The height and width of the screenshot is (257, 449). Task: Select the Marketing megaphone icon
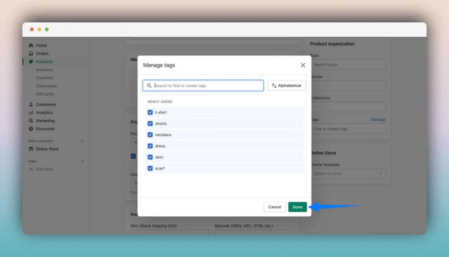[x=31, y=120]
